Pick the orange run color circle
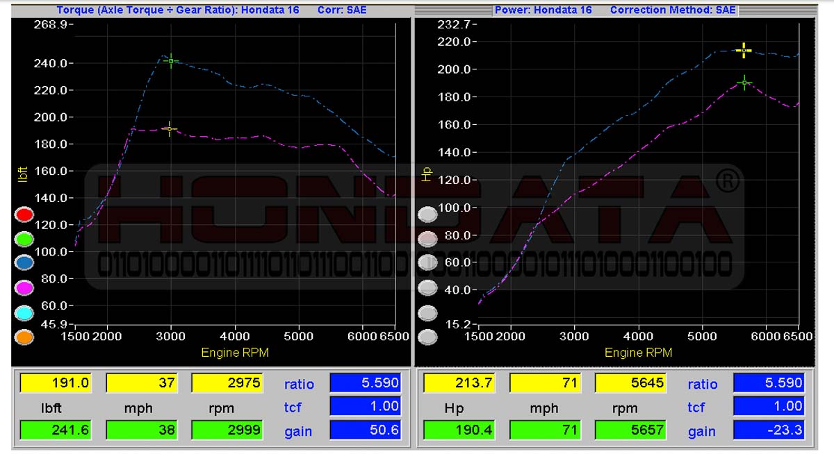 click(24, 337)
